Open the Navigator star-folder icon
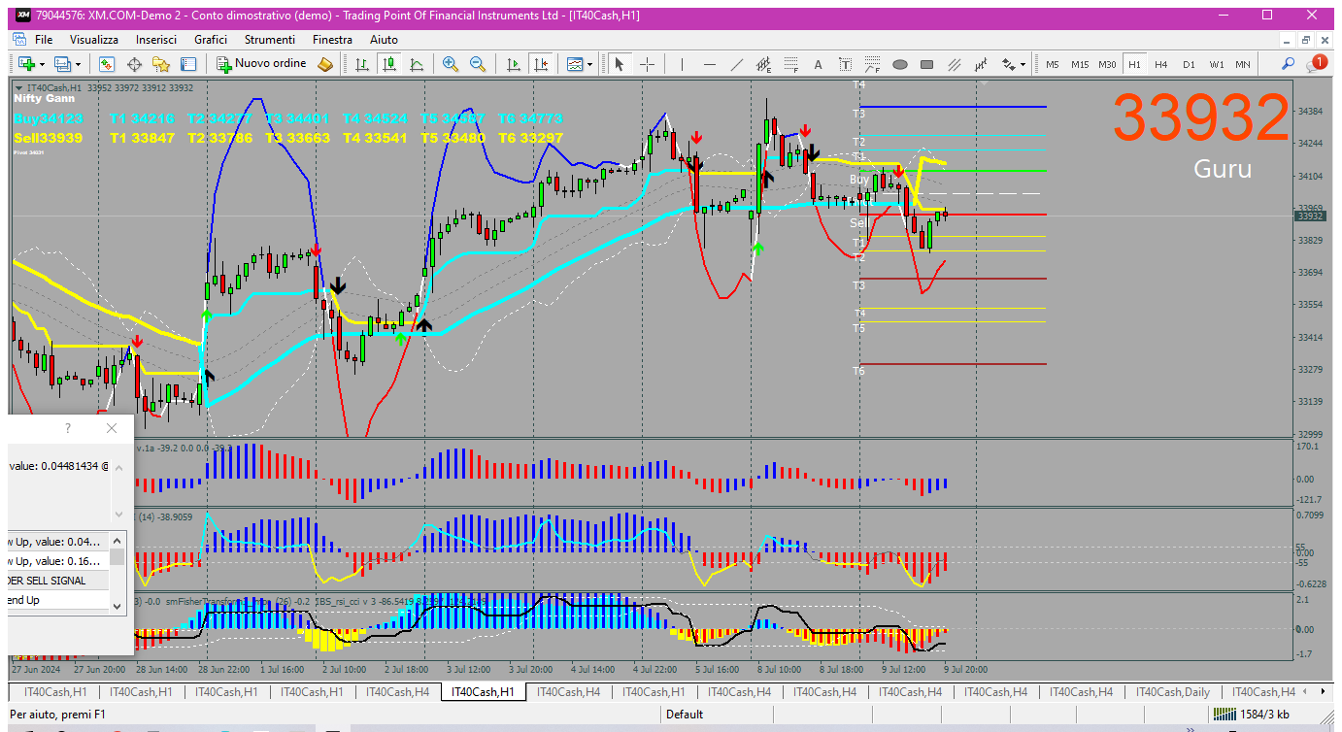The height and width of the screenshot is (732, 1342). [x=161, y=64]
